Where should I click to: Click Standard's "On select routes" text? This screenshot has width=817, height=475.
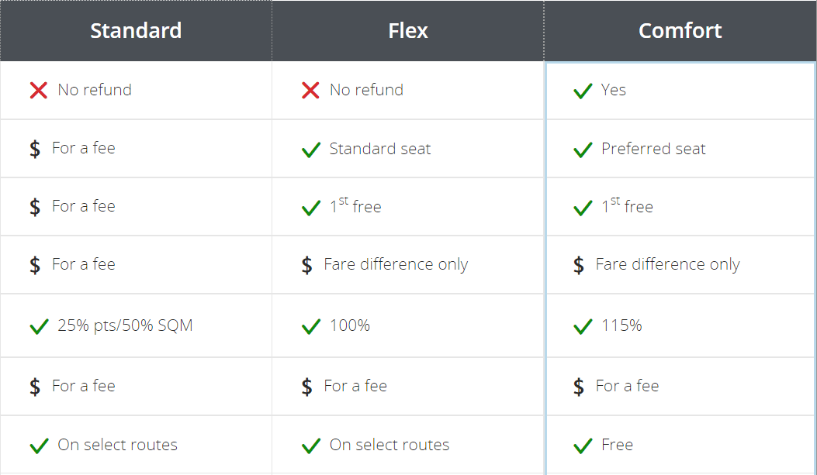pyautogui.click(x=117, y=445)
